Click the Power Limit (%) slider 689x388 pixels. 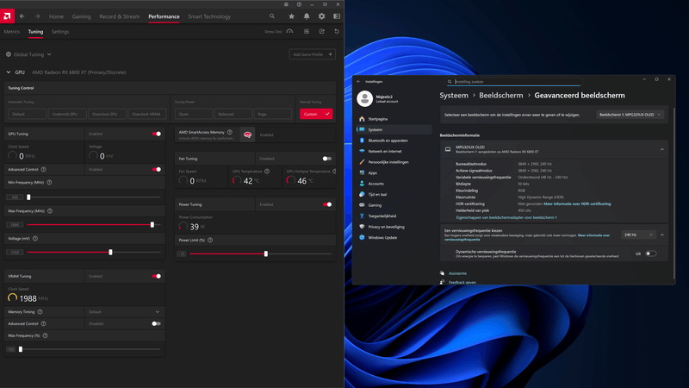265,253
